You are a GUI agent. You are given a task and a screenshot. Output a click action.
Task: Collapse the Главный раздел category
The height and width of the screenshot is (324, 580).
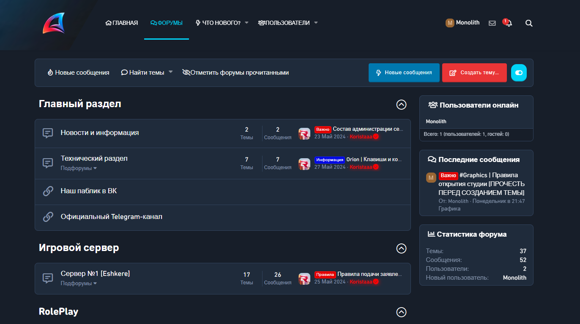point(401,105)
